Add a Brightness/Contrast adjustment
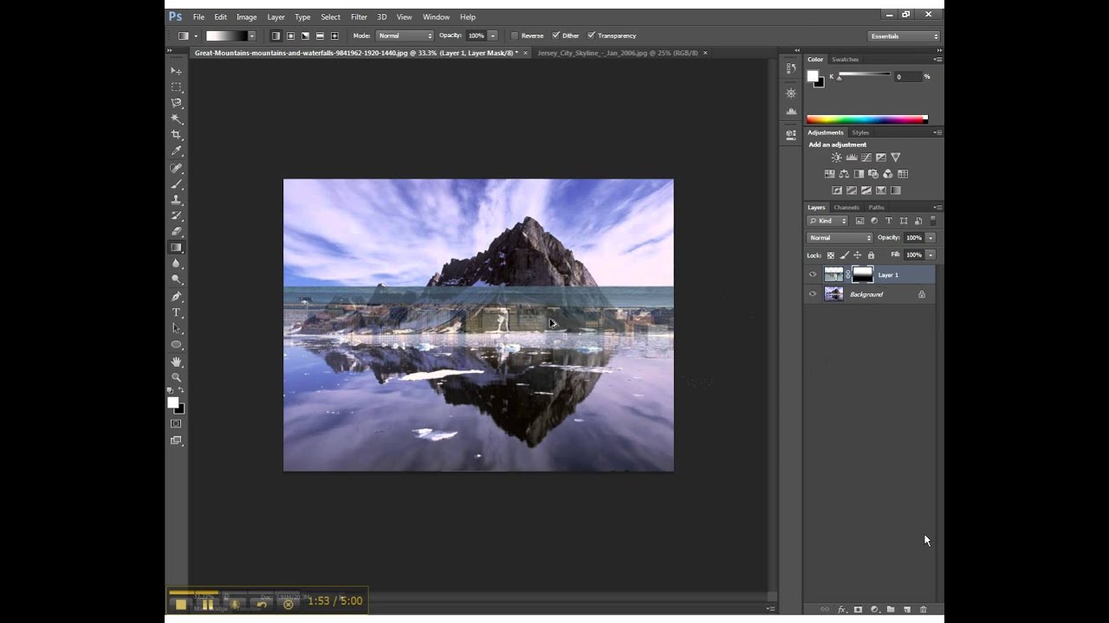1109x623 pixels. coord(836,157)
